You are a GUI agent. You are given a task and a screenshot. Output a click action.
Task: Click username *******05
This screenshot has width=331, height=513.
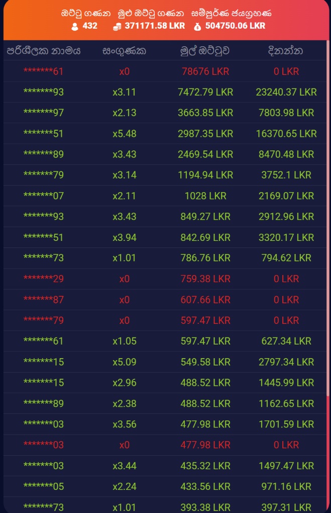44,486
